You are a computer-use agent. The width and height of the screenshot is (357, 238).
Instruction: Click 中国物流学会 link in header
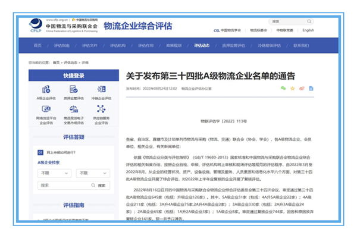click(x=228, y=30)
